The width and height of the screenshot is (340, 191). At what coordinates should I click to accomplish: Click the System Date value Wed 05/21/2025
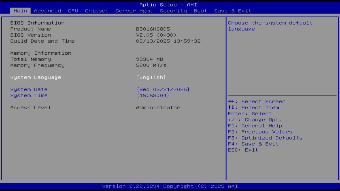(x=163, y=89)
